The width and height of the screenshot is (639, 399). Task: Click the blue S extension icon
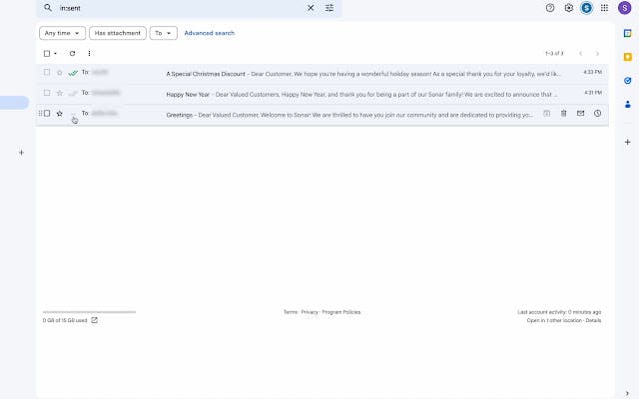586,8
